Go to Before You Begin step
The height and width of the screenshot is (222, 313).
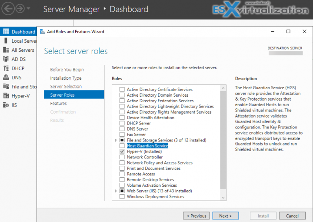pos(67,70)
